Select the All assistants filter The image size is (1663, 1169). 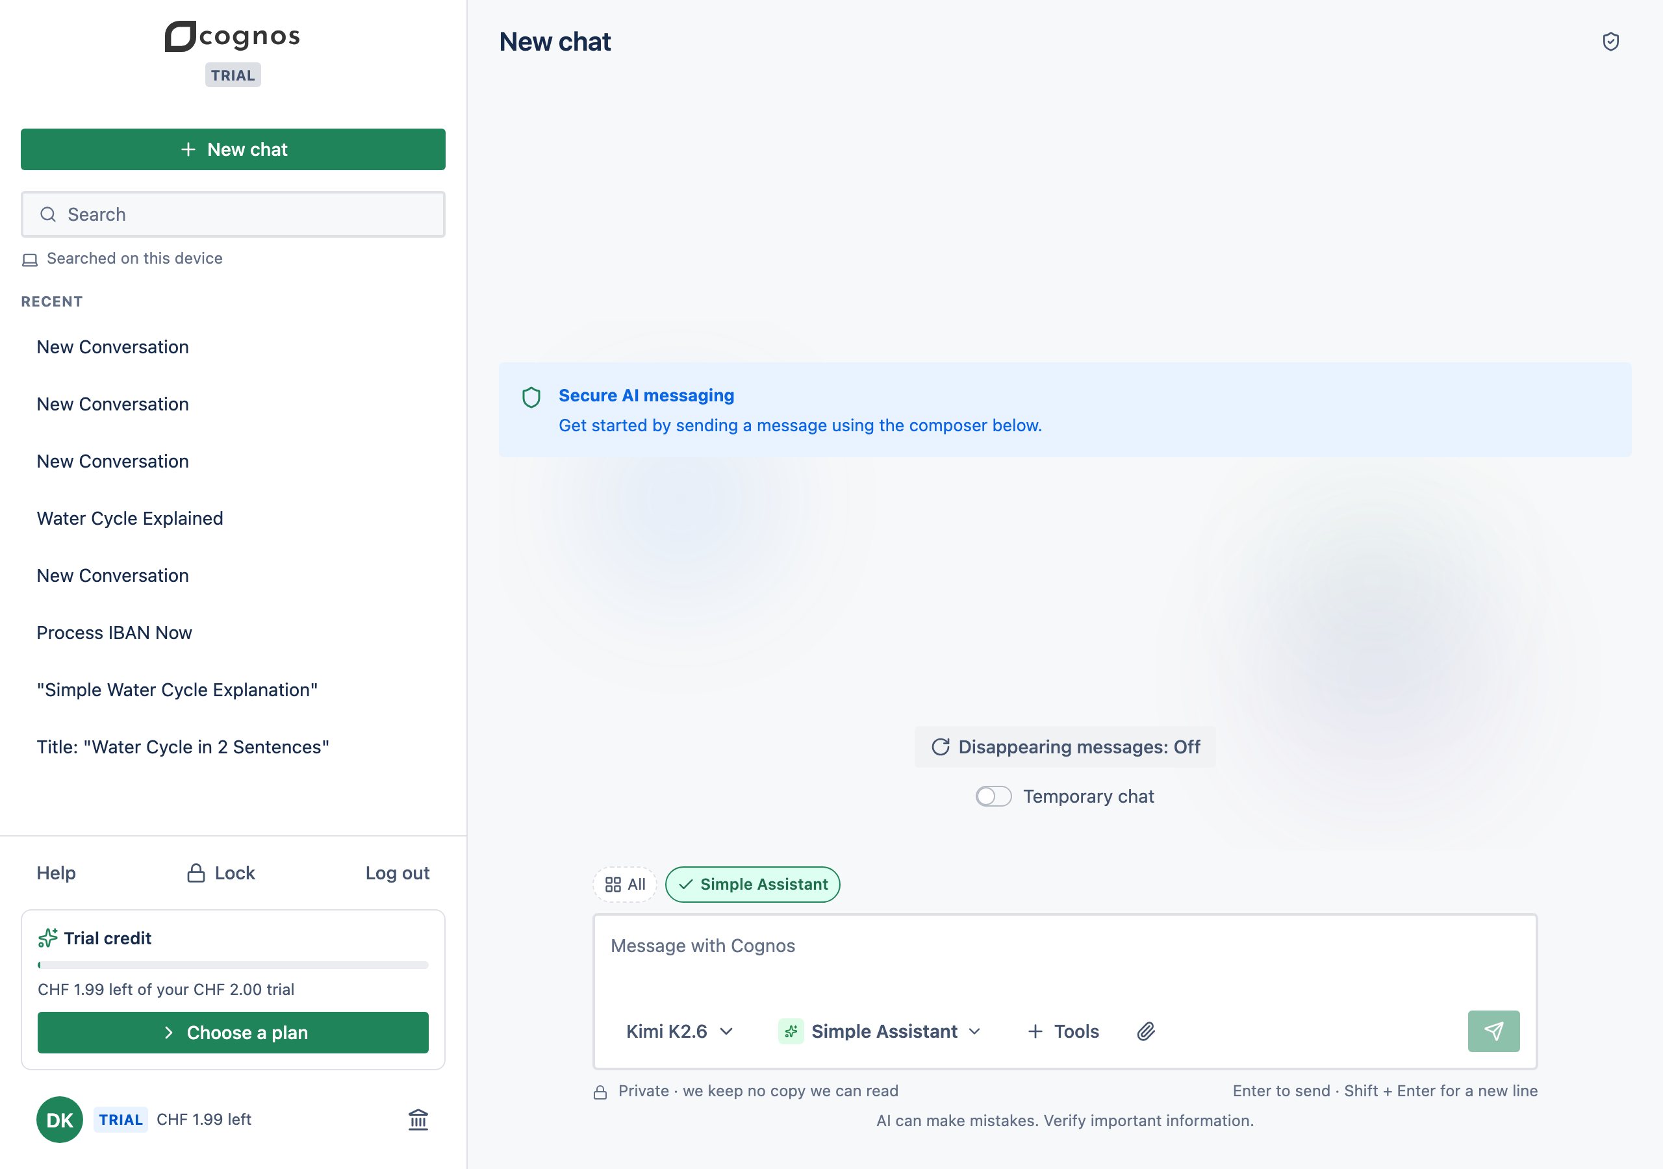tap(625, 885)
